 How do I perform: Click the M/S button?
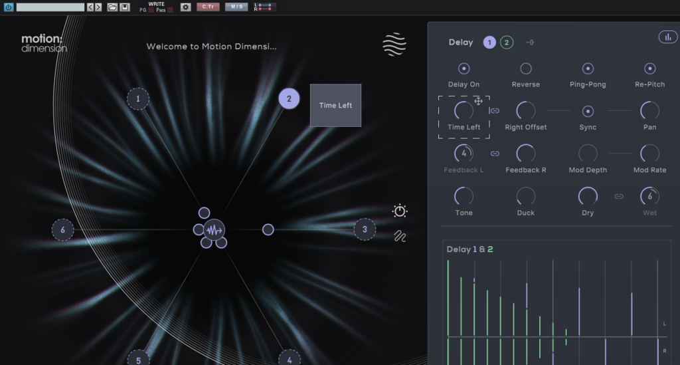click(236, 7)
